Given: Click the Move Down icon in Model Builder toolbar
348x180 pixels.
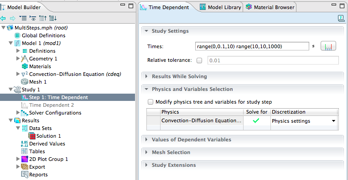Looking at the screenshot, I should coord(53,18).
